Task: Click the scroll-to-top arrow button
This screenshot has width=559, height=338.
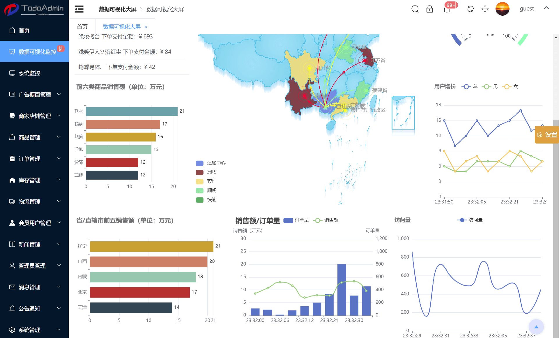Action: tap(536, 327)
